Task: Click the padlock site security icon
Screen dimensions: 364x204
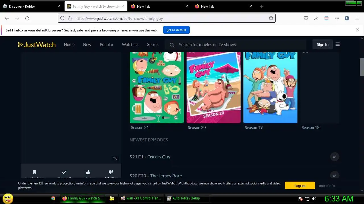Action: 70,18
